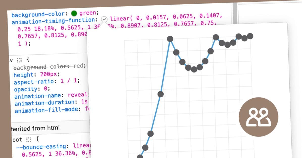Screen dimensions: 302x158
Task: Toggle the highlighter icon next to root selector
Action: pos(29,140)
